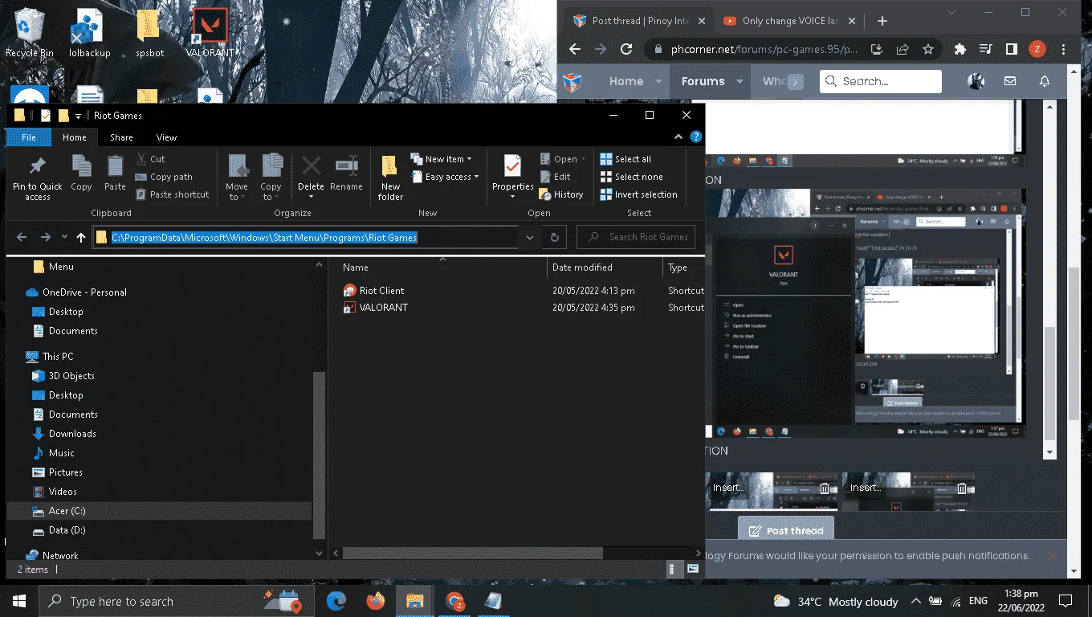Expand the Properties dropdown arrow

(x=512, y=197)
